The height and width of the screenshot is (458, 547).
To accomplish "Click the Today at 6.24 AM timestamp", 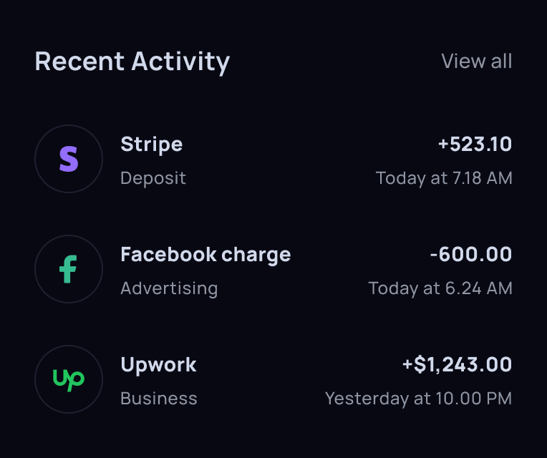I will (440, 288).
